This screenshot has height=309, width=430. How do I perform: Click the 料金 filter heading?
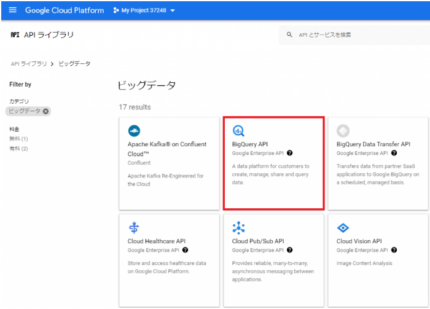[x=14, y=129]
